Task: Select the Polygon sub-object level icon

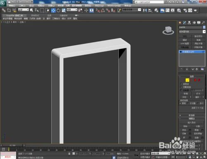Action: [x=195, y=80]
